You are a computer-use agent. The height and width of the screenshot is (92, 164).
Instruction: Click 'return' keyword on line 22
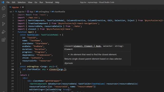pos(23,75)
